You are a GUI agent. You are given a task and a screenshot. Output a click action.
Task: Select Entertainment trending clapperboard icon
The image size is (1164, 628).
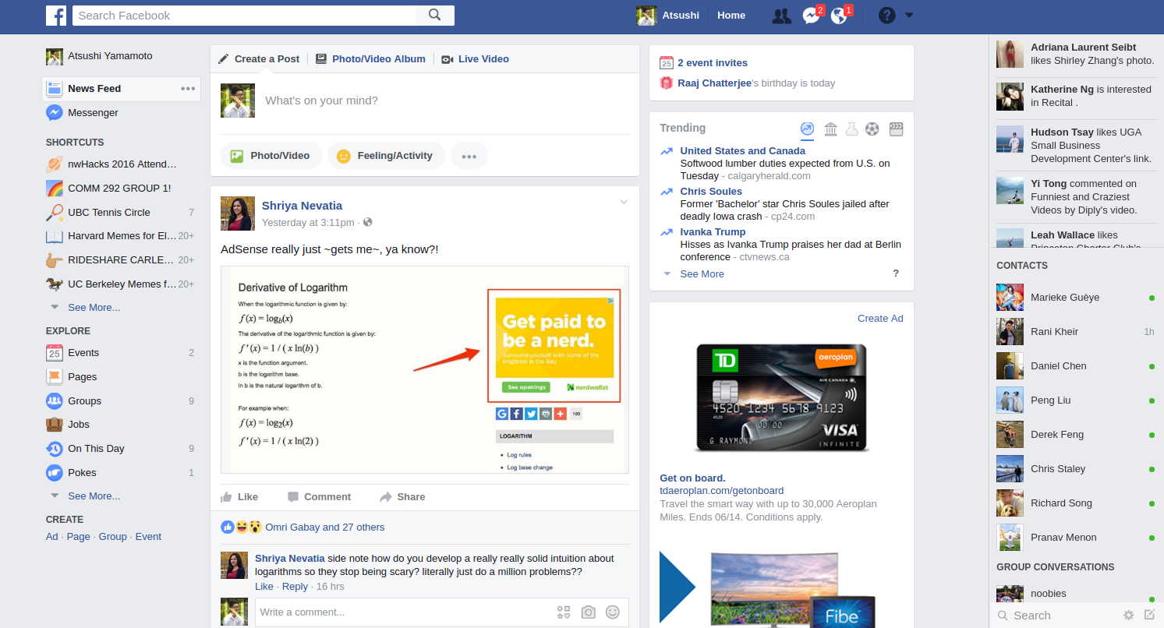[896, 129]
